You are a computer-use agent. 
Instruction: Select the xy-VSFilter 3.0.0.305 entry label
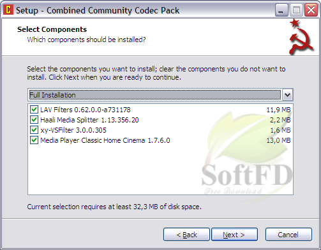pyautogui.click(x=73, y=130)
